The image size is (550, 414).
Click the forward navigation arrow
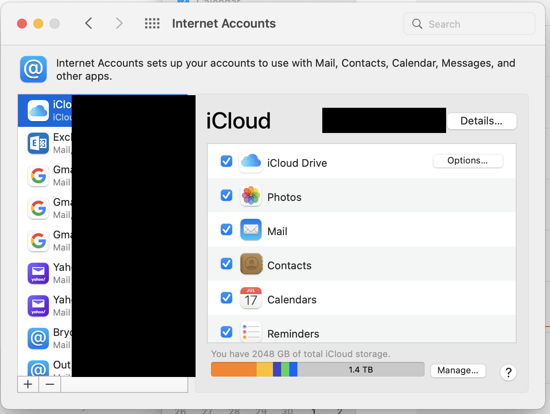click(x=119, y=24)
